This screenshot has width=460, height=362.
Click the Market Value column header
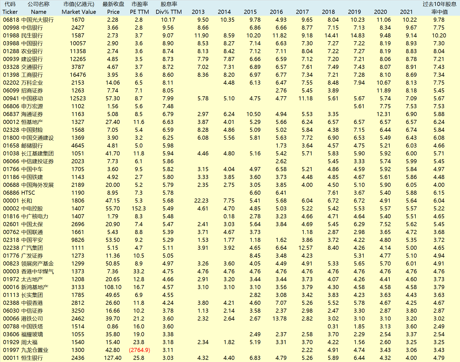tap(79, 12)
